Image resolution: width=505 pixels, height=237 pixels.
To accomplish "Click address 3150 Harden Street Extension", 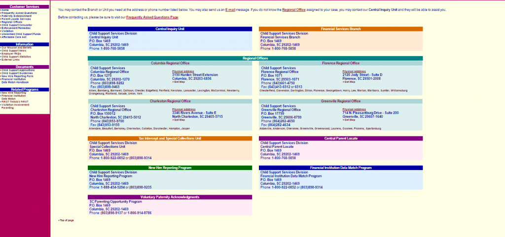I will [195, 75].
